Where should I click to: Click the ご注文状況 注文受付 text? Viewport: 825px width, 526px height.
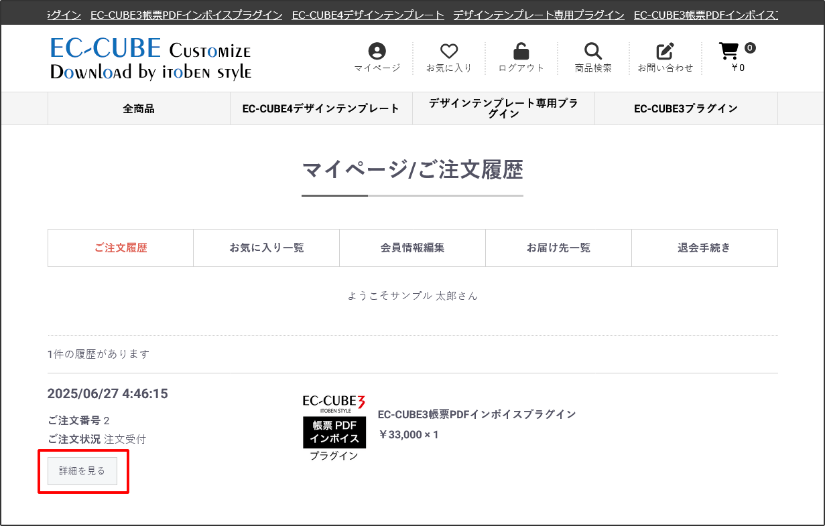tap(97, 439)
